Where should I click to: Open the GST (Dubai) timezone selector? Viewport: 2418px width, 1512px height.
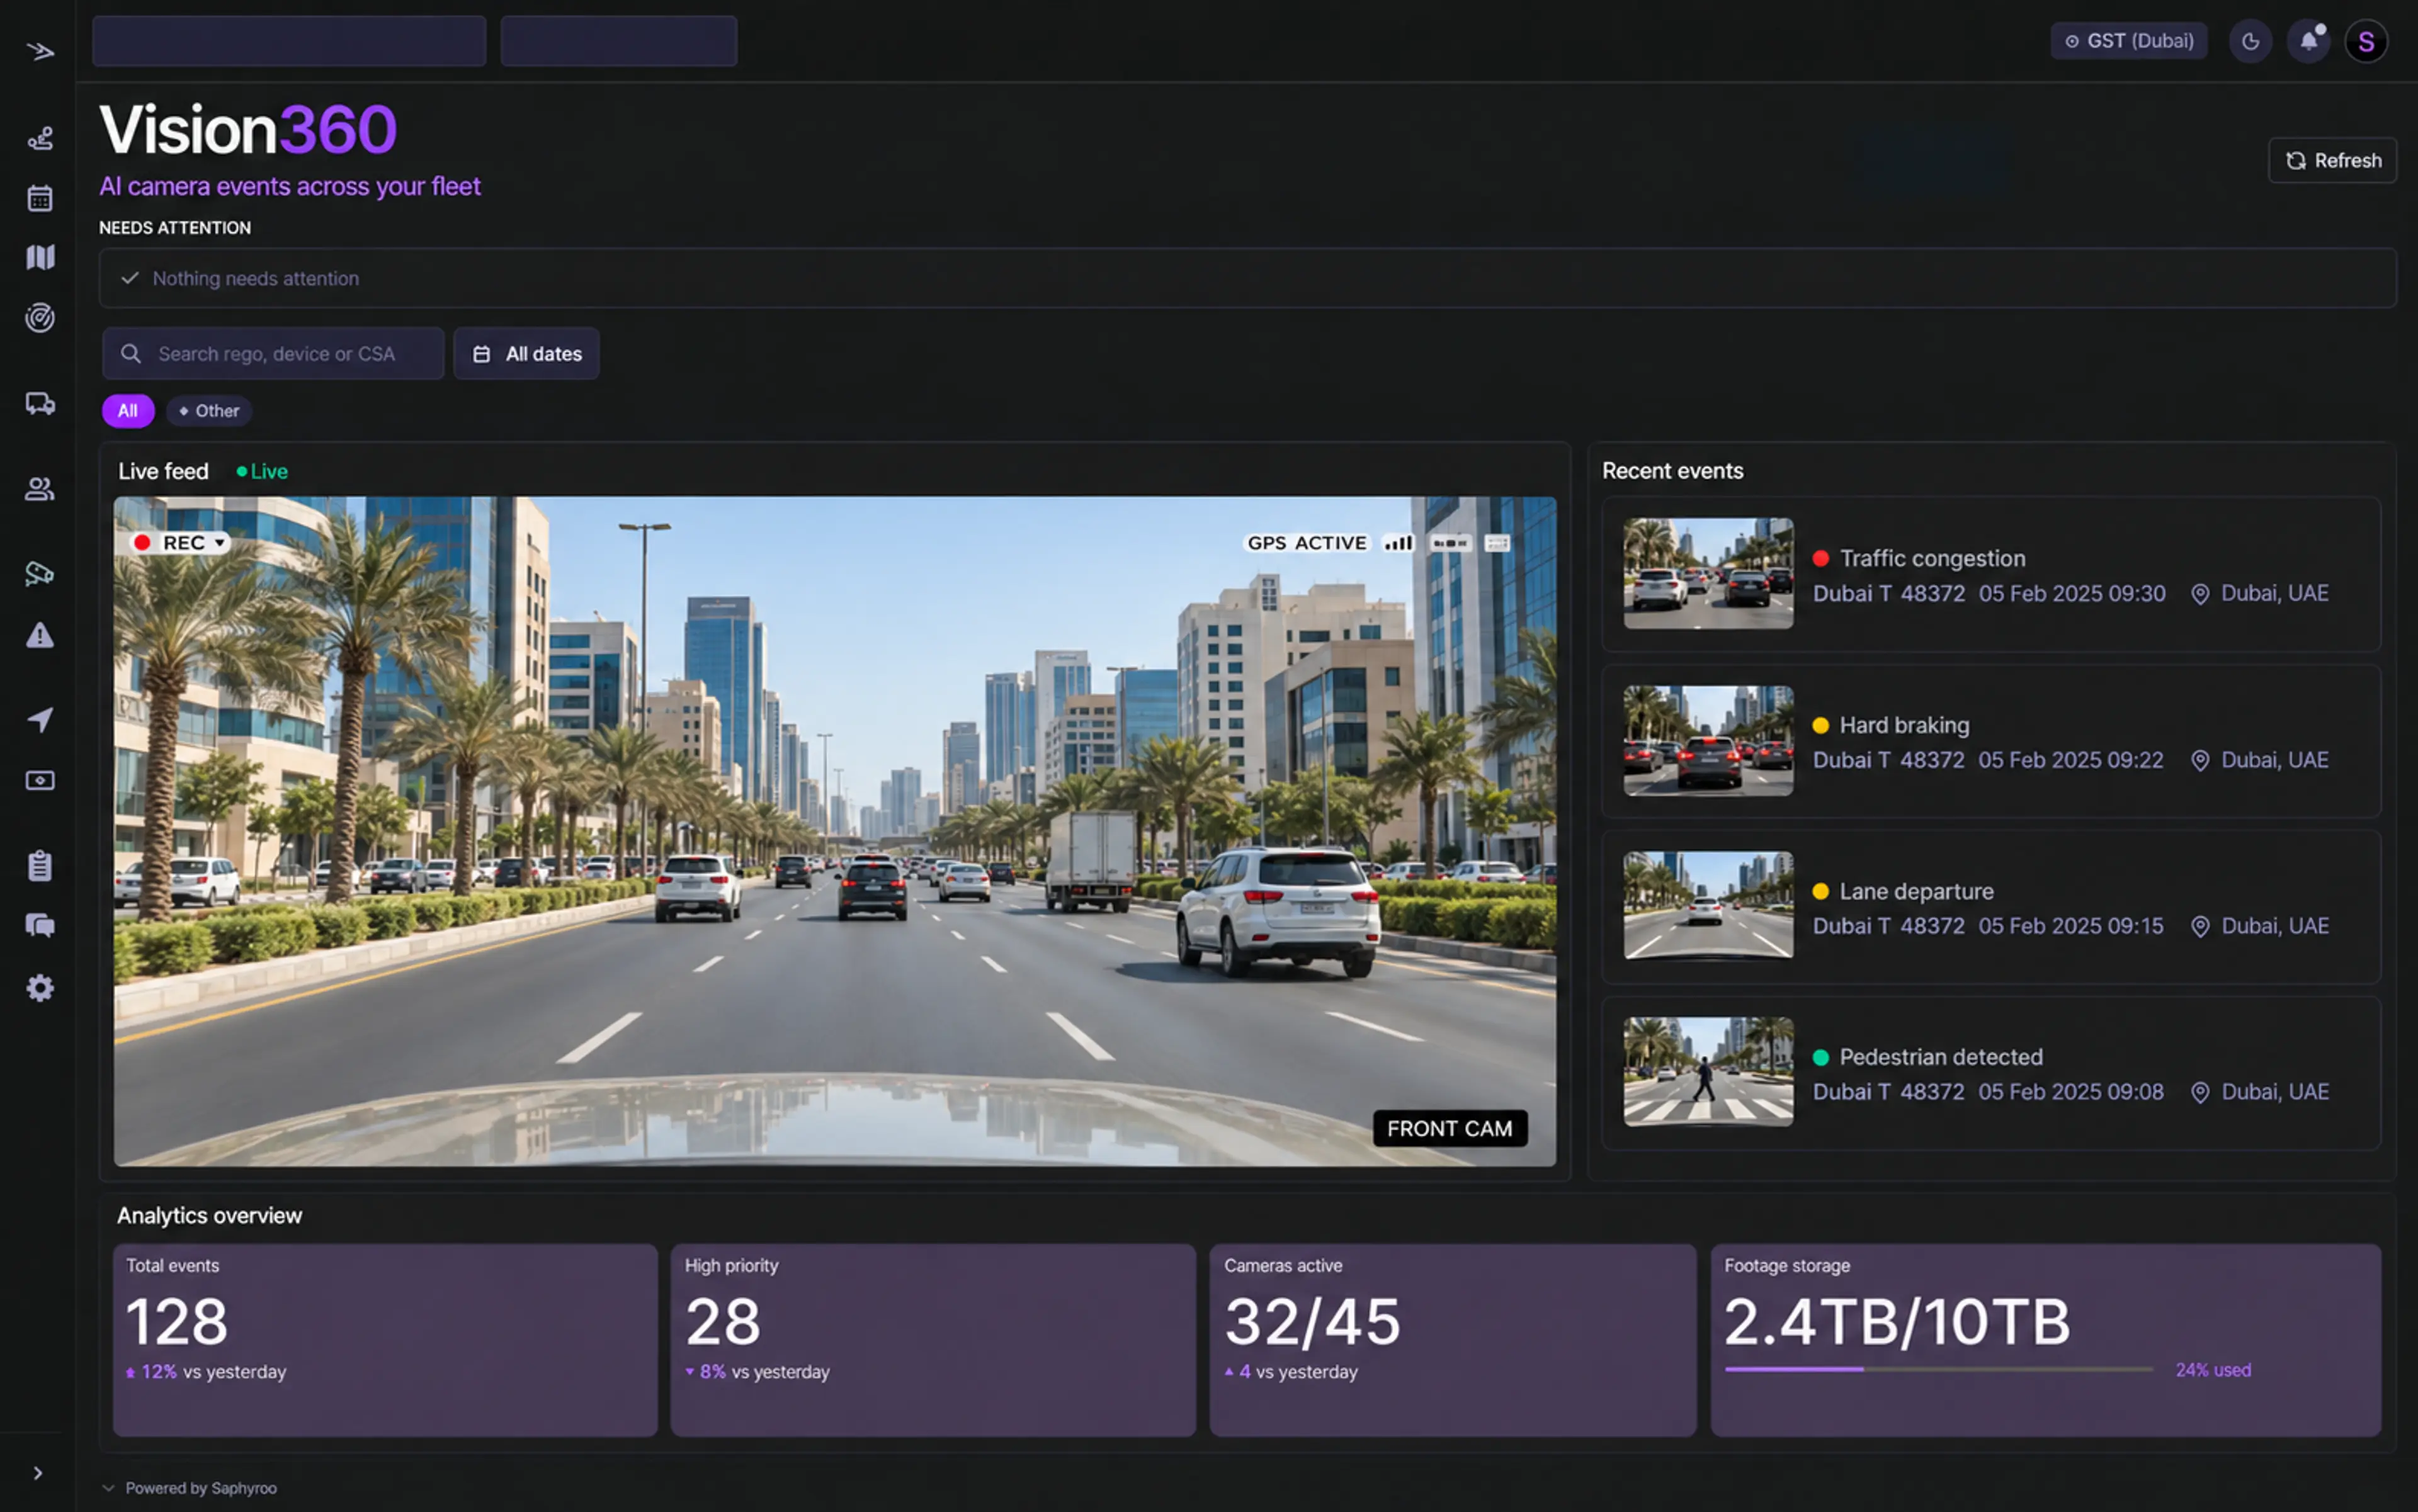(2129, 41)
